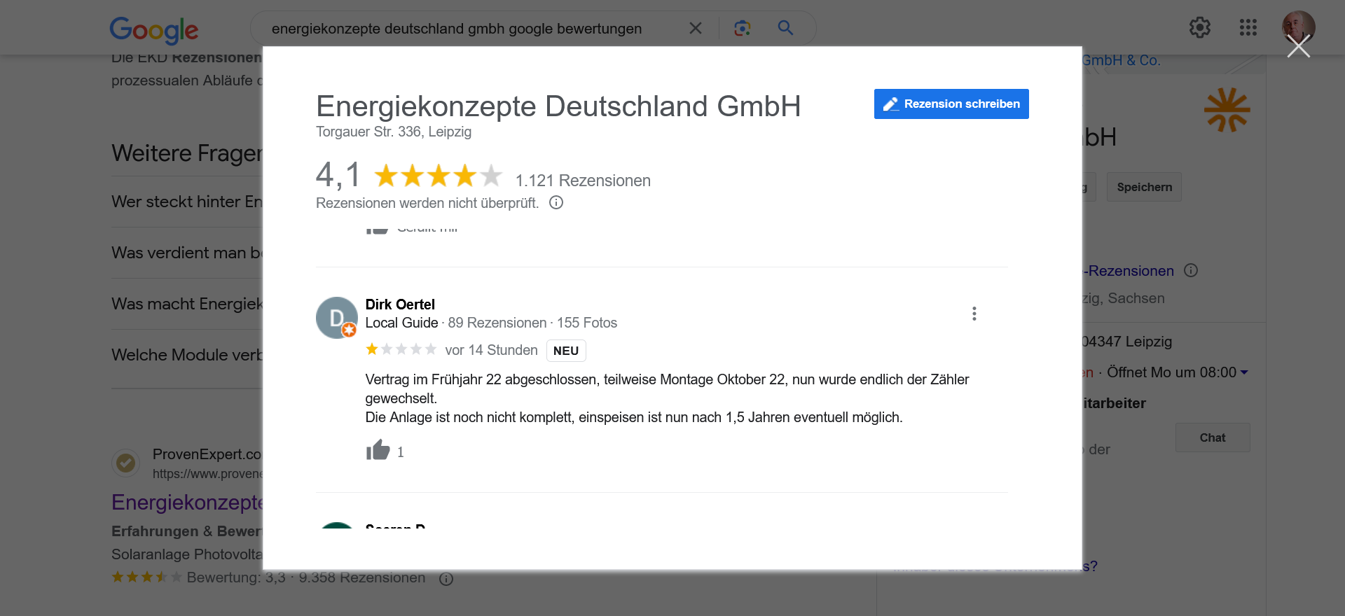Expand question 'Wer steckt hinter'

(x=186, y=202)
